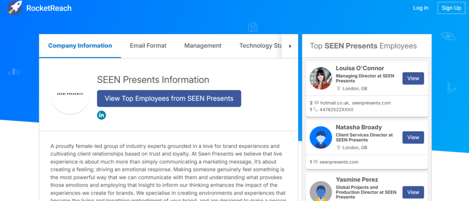This screenshot has height=201, width=469.
Task: Click the envelope icon in Natasha Broady's card
Action: 316,162
